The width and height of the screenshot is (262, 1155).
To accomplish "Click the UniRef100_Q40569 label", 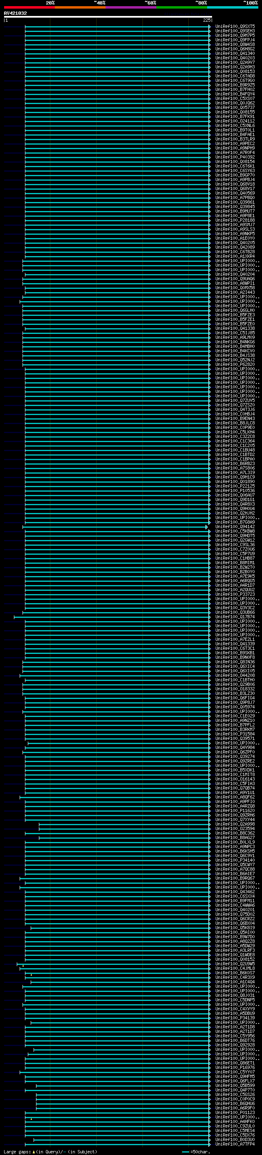I will coord(235,193).
